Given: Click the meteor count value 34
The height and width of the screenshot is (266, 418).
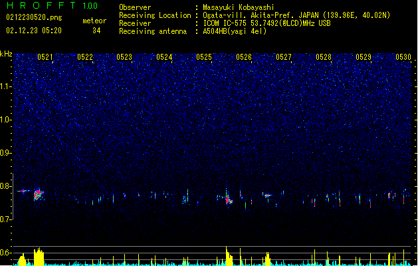Looking at the screenshot, I should pyautogui.click(x=96, y=31).
